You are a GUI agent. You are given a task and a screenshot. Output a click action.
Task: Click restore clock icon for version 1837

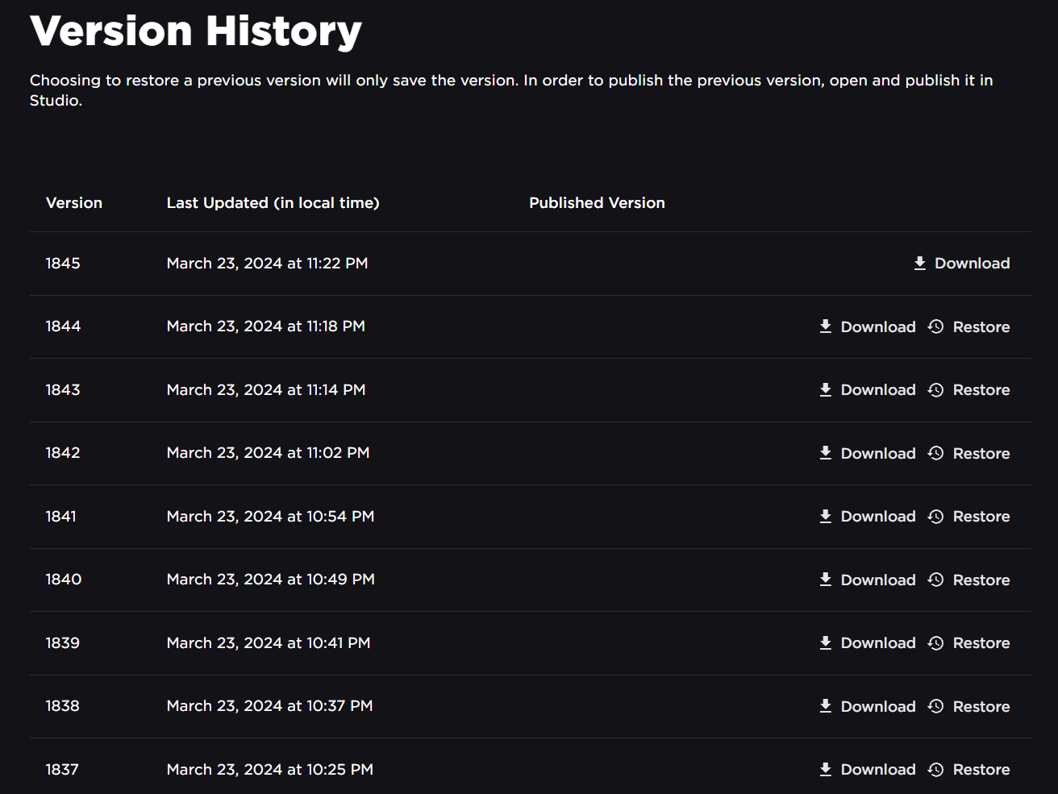(x=935, y=770)
